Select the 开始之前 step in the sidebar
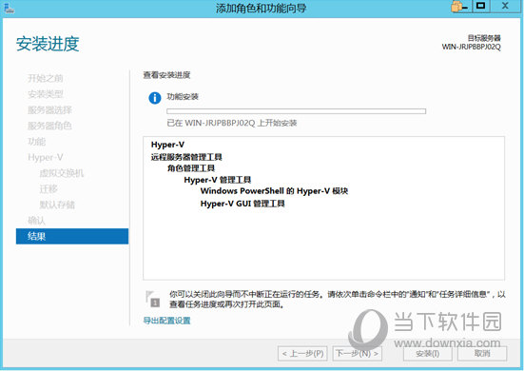The width and height of the screenshot is (524, 371). tap(45, 78)
